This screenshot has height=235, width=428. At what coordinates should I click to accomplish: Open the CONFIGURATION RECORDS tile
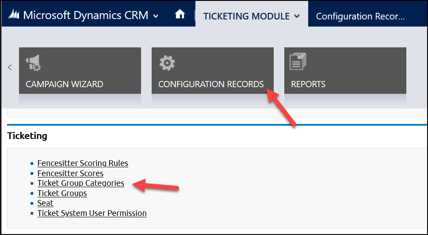[213, 70]
